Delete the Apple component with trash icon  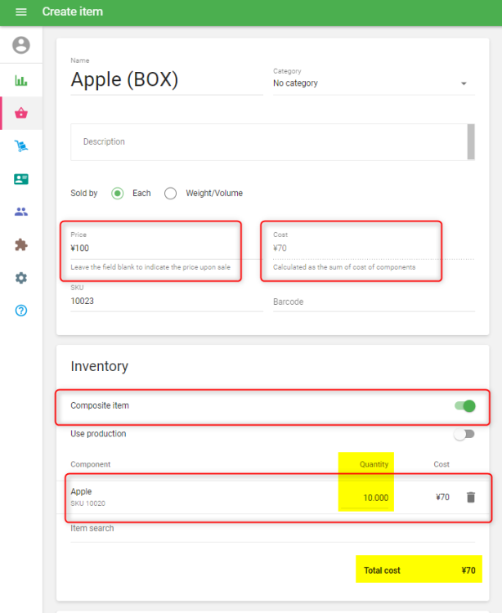tap(470, 497)
